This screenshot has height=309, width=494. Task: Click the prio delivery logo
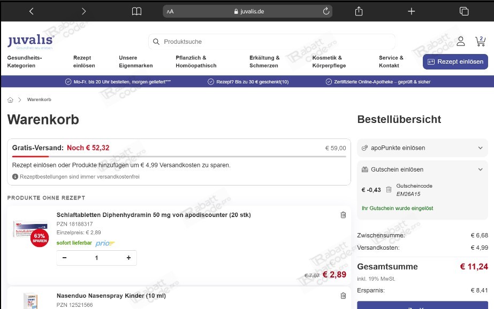point(105,243)
